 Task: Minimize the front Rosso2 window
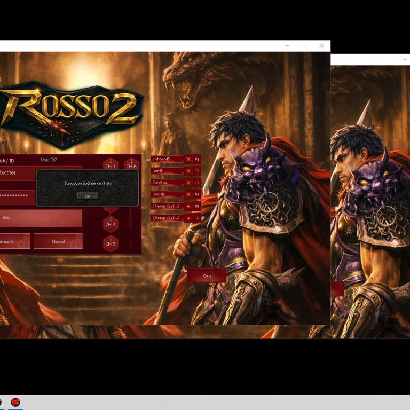tap(287, 46)
